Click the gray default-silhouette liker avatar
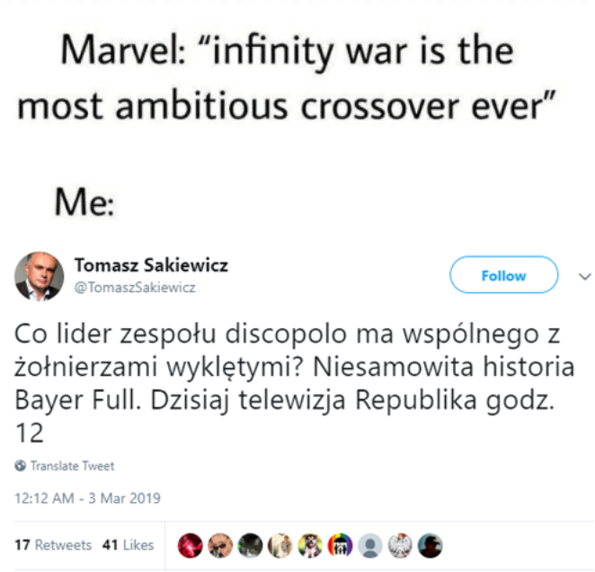Viewport: 595px width, 572px height. (370, 545)
